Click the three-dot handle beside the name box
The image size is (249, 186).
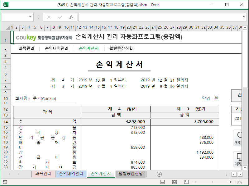coord(38,17)
